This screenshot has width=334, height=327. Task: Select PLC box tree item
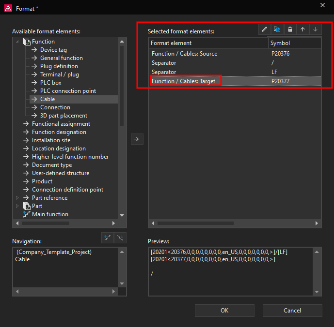[x=51, y=83]
